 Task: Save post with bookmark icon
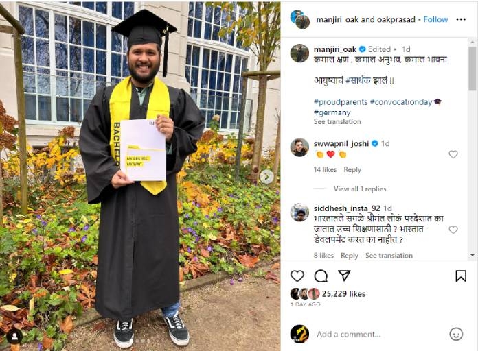[x=461, y=276]
